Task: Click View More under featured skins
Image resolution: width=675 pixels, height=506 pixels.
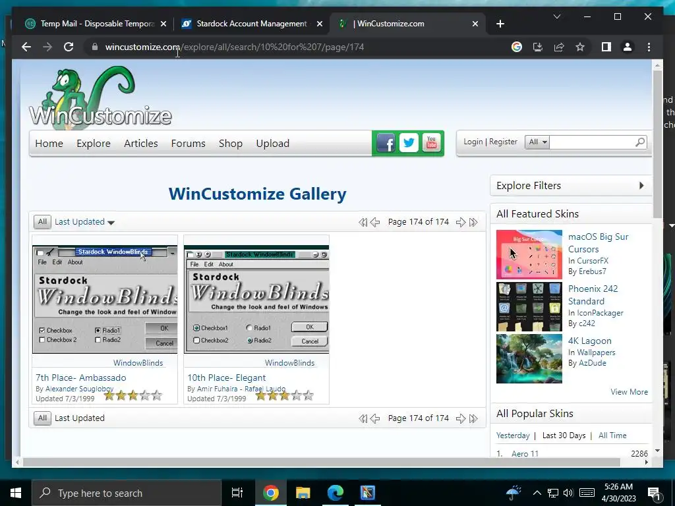Action: pyautogui.click(x=629, y=392)
